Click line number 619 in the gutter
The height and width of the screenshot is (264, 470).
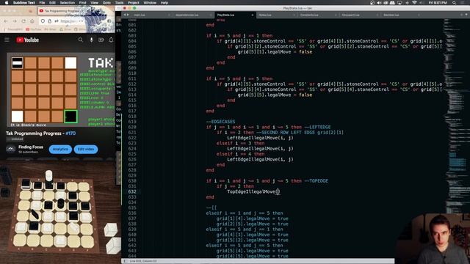[x=132, y=122]
